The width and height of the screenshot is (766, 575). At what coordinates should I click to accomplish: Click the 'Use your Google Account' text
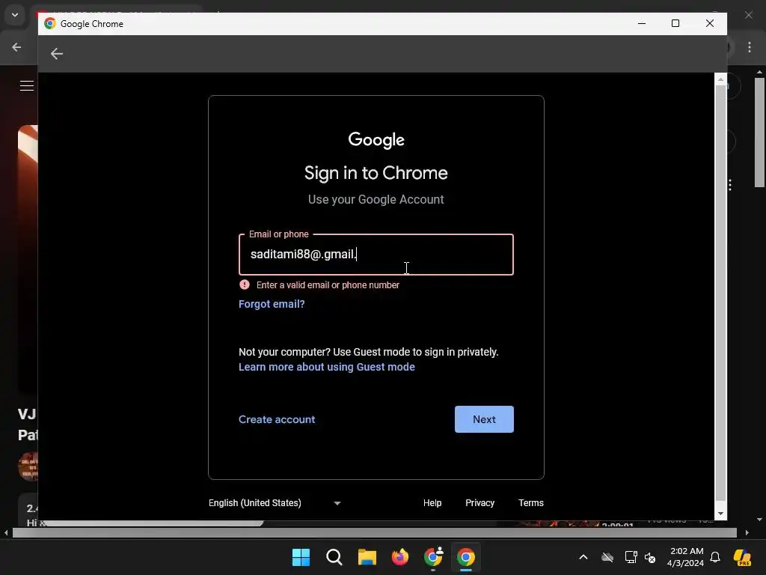(376, 199)
